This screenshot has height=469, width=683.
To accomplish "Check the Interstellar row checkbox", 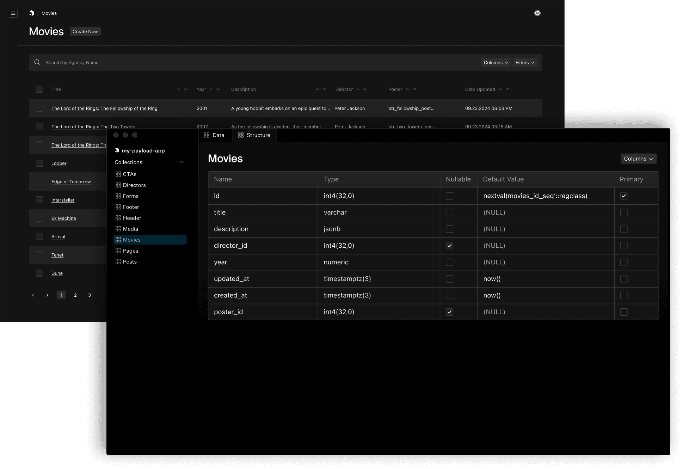I will click(39, 200).
